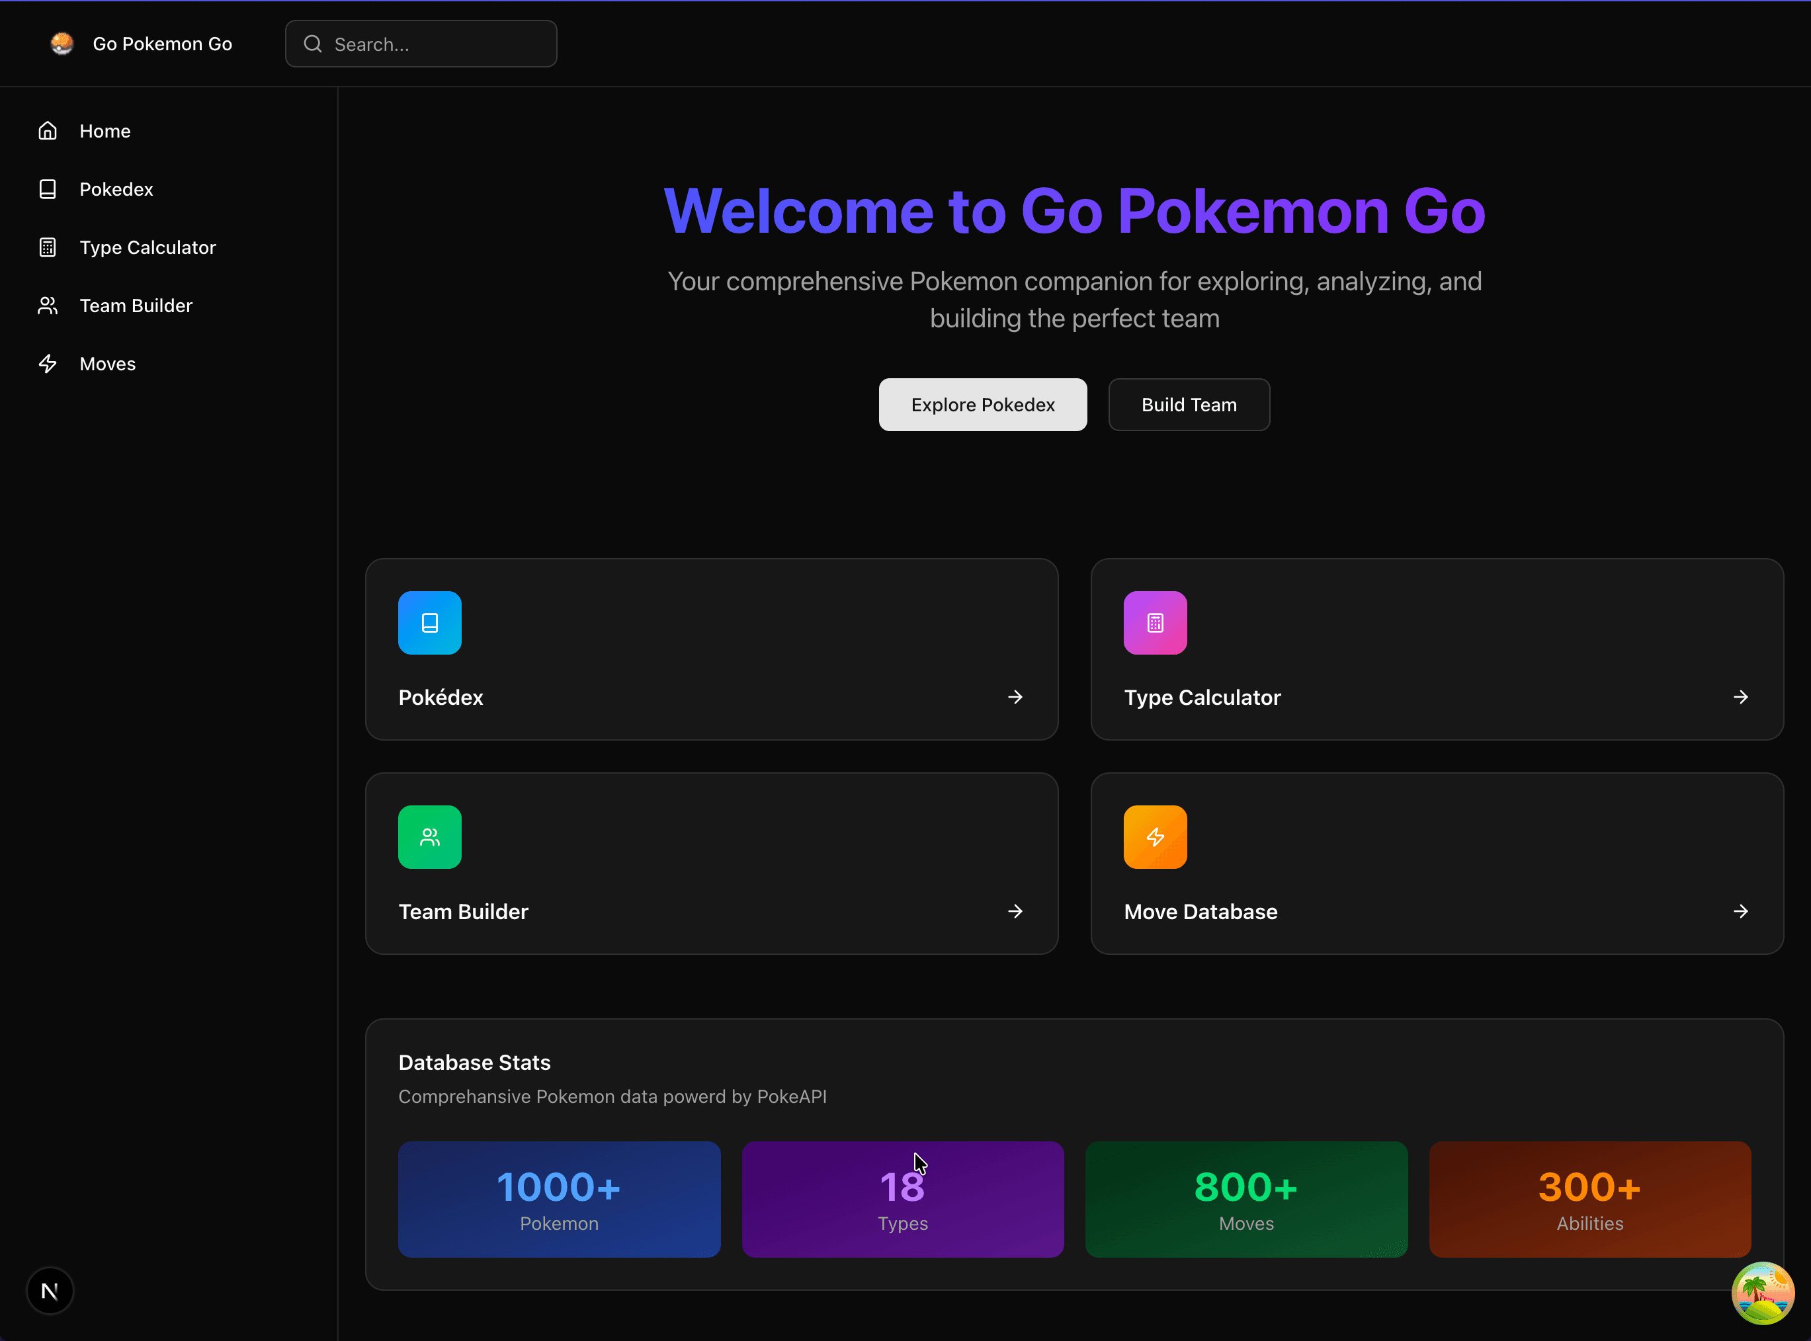The width and height of the screenshot is (1811, 1341).
Task: Click the orange Move Database lightning icon
Action: coord(1155,836)
